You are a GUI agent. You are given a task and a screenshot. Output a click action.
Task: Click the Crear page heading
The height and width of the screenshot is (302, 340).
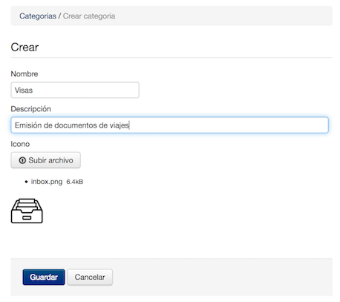pyautogui.click(x=24, y=47)
